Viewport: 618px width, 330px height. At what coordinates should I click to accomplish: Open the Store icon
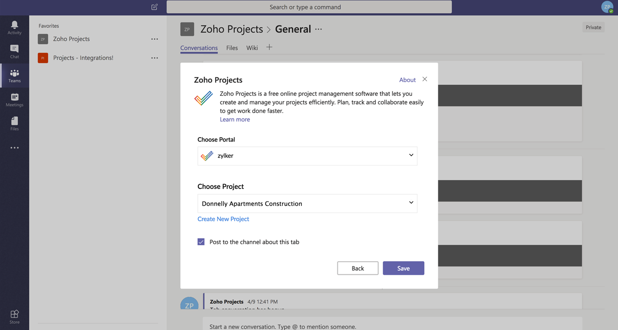15,317
